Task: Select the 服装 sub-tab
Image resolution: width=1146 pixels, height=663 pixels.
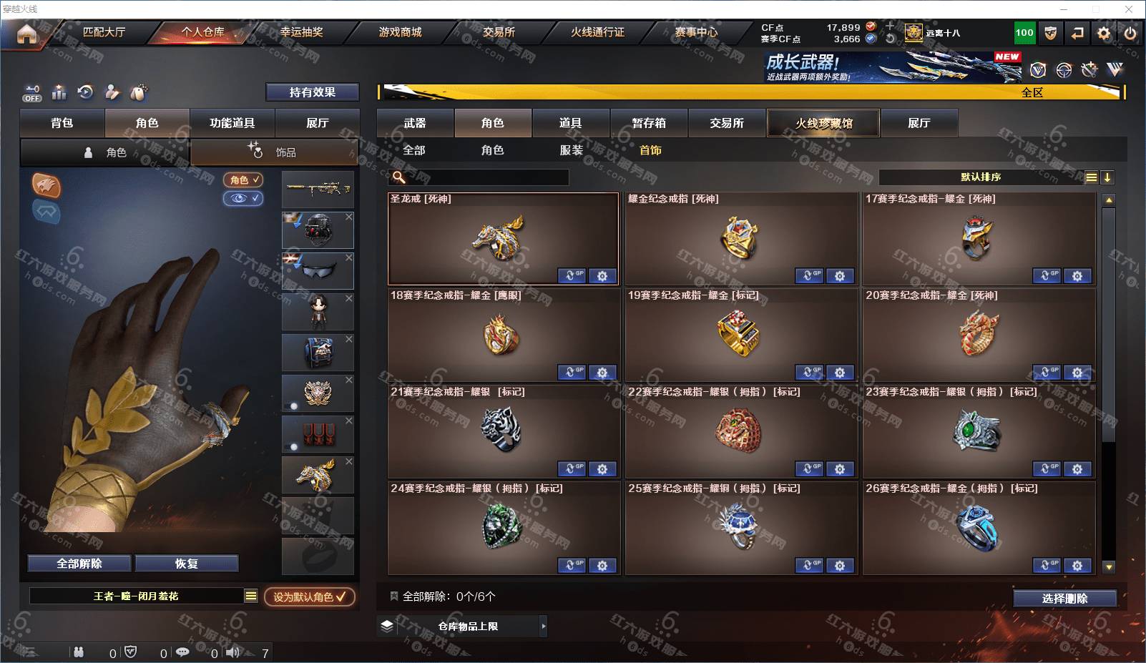Action: click(x=571, y=150)
